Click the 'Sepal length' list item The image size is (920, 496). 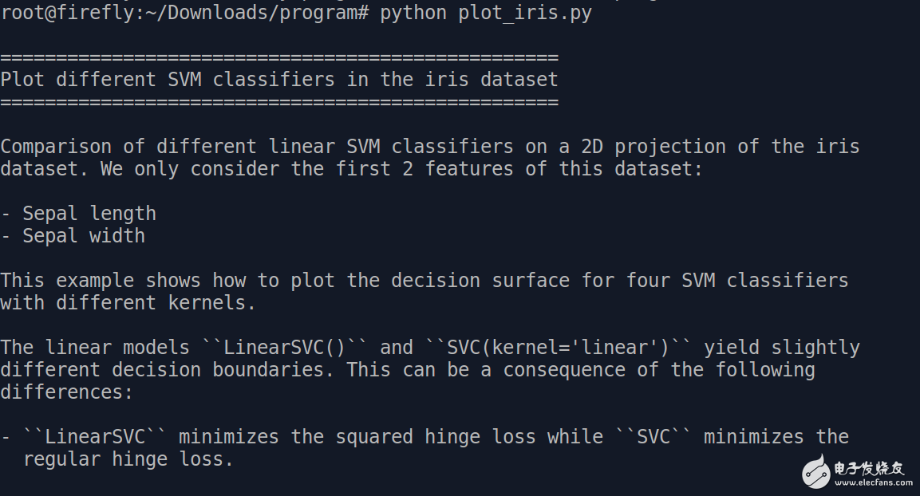coord(89,214)
